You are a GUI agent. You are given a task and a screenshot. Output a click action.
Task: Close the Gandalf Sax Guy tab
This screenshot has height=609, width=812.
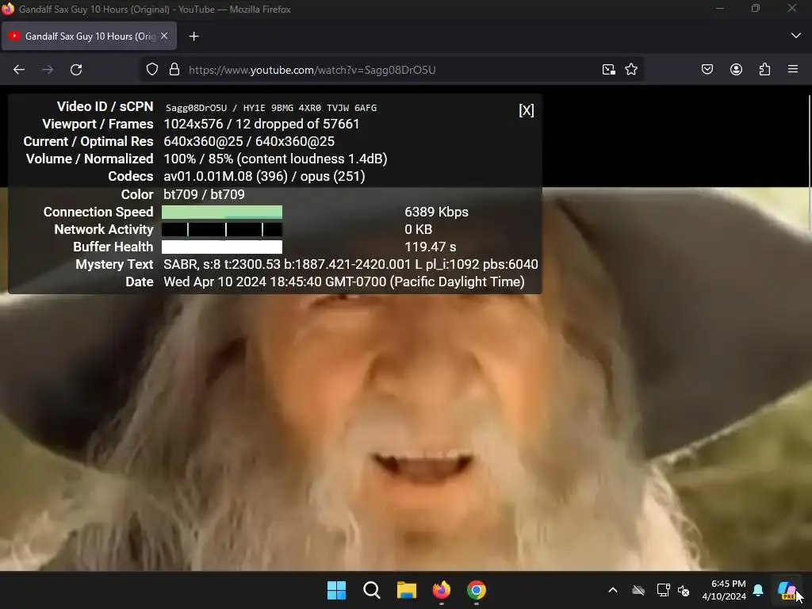(x=164, y=36)
